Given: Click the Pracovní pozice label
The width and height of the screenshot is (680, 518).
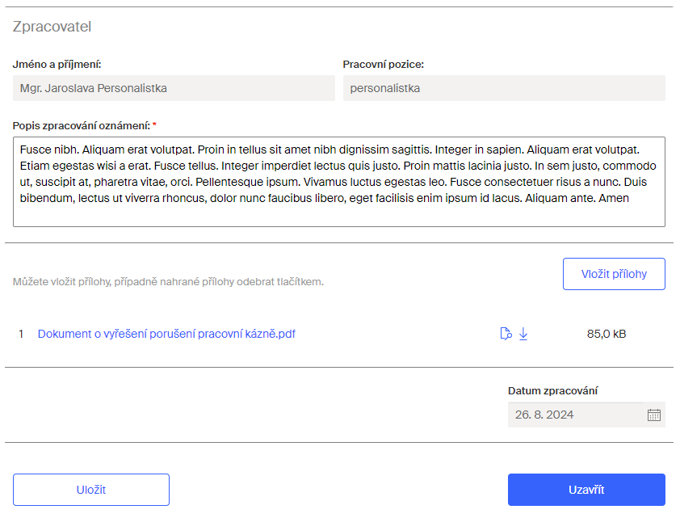Looking at the screenshot, I should pyautogui.click(x=383, y=64).
